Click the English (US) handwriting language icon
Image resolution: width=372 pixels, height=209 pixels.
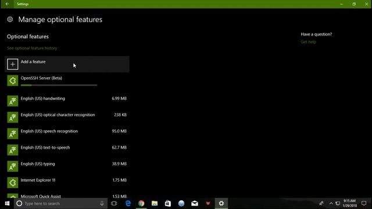coord(13,101)
